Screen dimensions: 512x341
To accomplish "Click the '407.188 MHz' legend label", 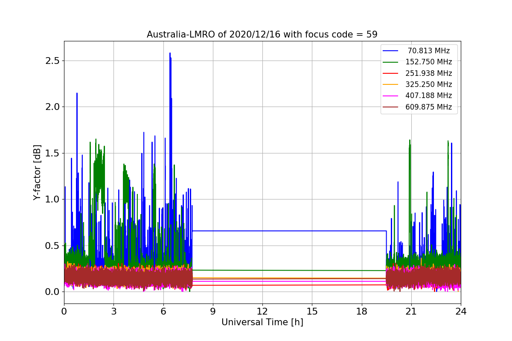I will coord(429,96).
